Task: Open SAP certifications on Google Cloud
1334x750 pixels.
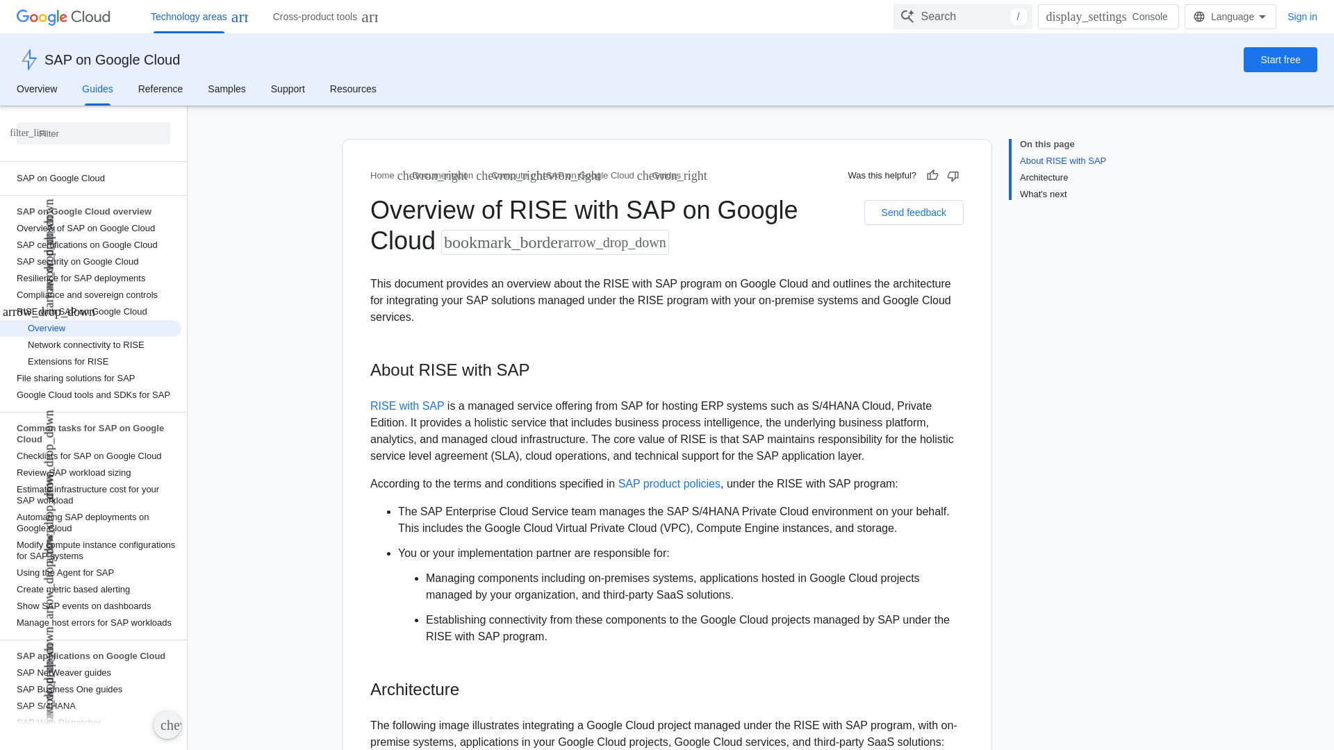Action: (x=87, y=245)
